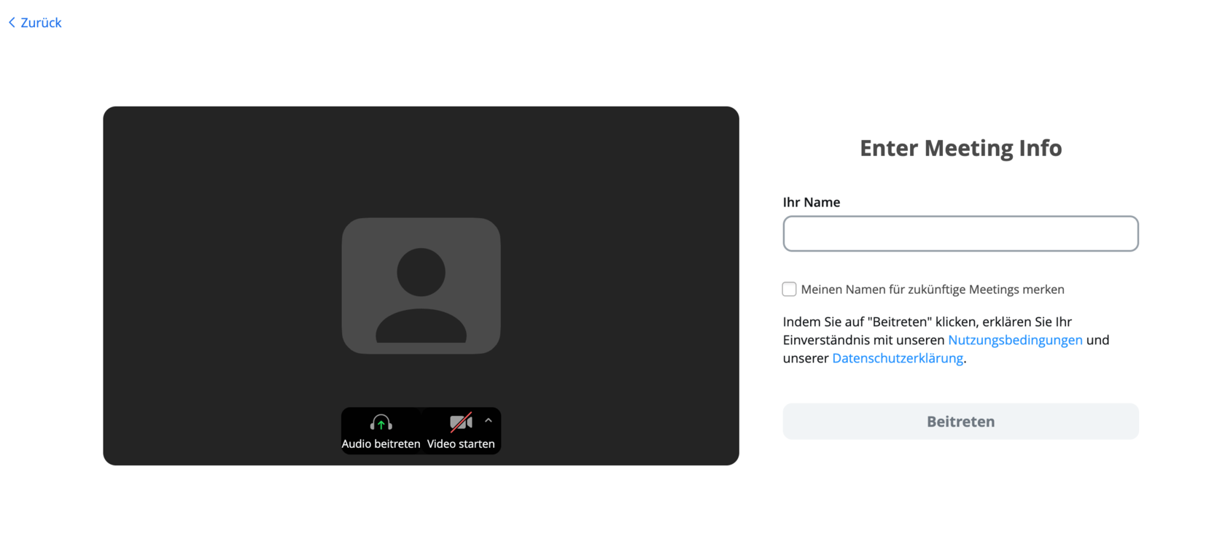Click the 'Ihr Name' field label
Viewport: 1225px width, 550px height.
812,202
